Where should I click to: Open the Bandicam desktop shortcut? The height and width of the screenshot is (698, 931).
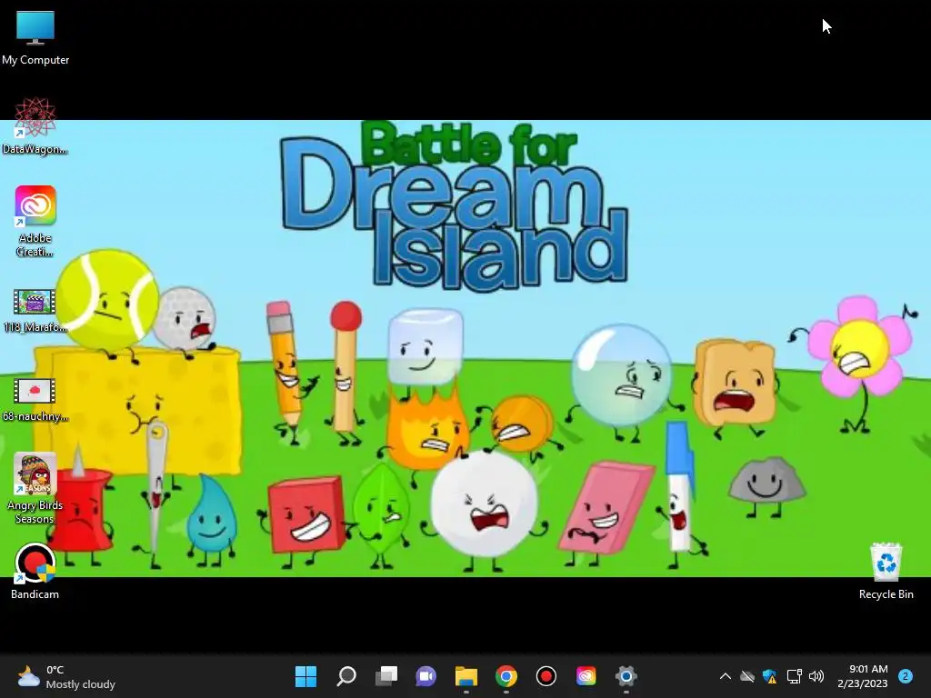click(x=35, y=571)
